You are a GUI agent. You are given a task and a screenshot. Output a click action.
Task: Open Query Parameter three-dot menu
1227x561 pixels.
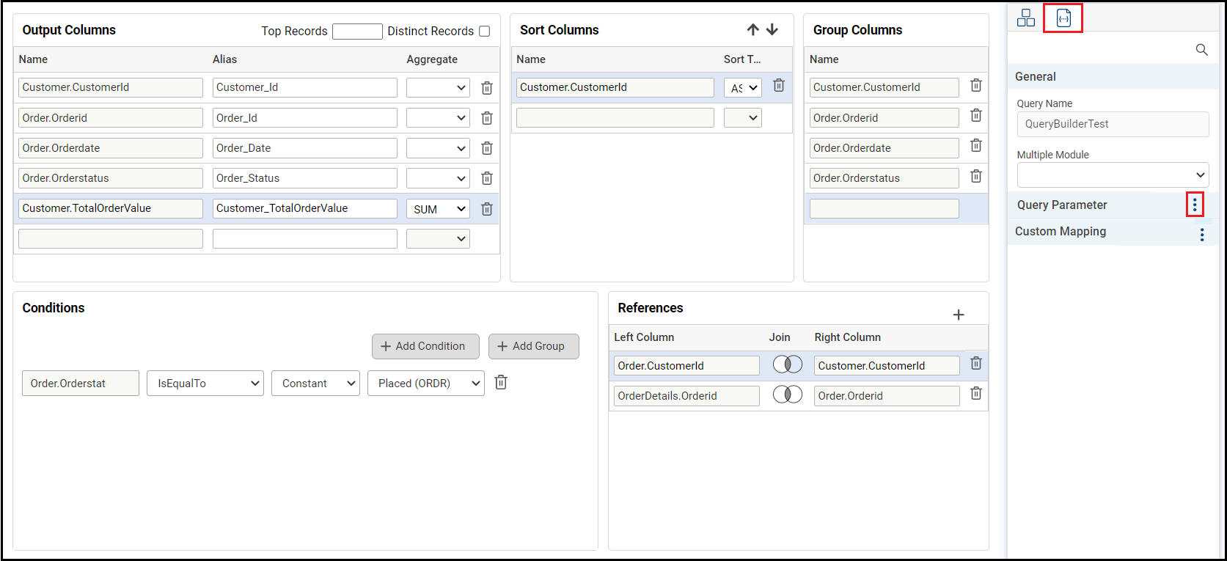1194,205
